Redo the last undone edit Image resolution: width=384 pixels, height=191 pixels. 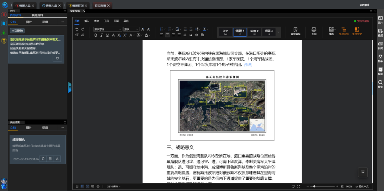83,29
